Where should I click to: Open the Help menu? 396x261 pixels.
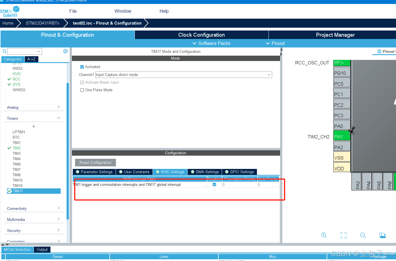[x=164, y=11]
